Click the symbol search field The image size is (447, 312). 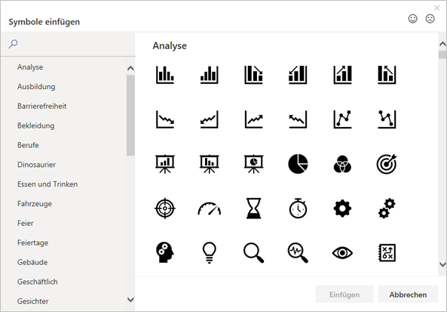click(x=68, y=44)
